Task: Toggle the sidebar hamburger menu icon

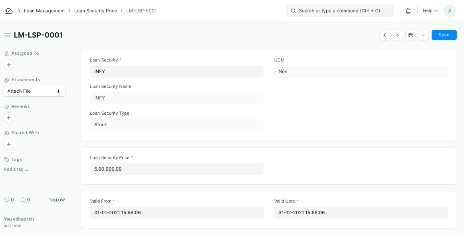Action: 7,35
